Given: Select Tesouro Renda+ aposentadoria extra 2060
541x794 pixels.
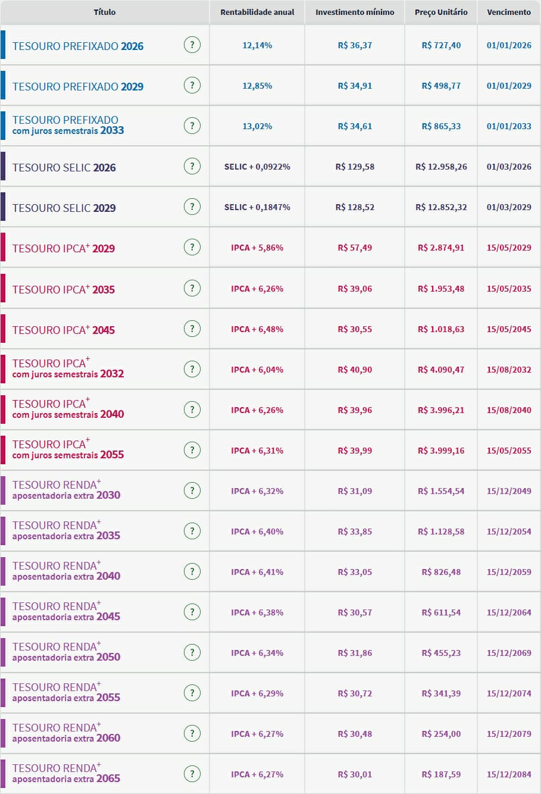Looking at the screenshot, I should pyautogui.click(x=67, y=732).
